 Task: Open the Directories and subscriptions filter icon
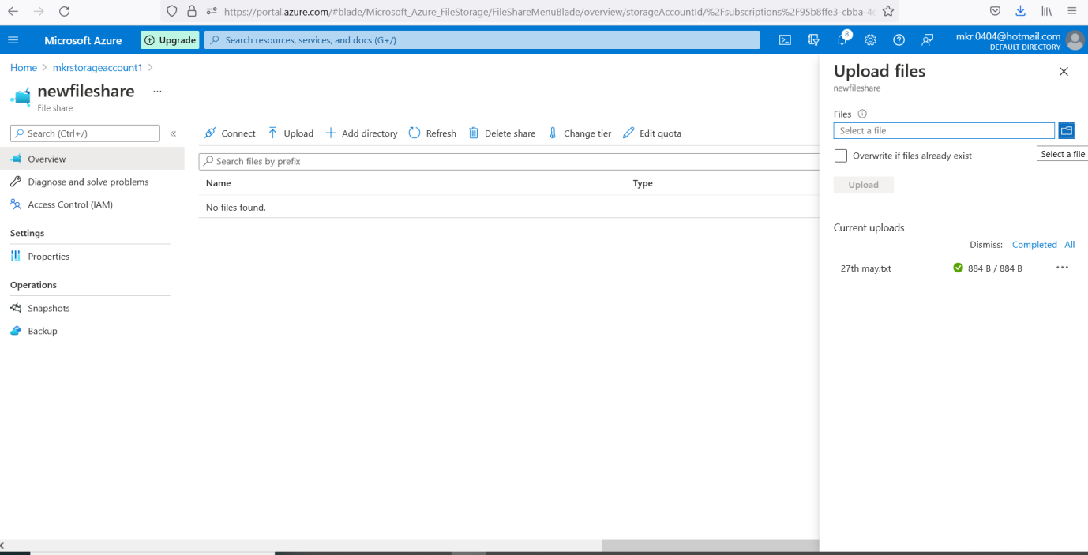(x=813, y=40)
